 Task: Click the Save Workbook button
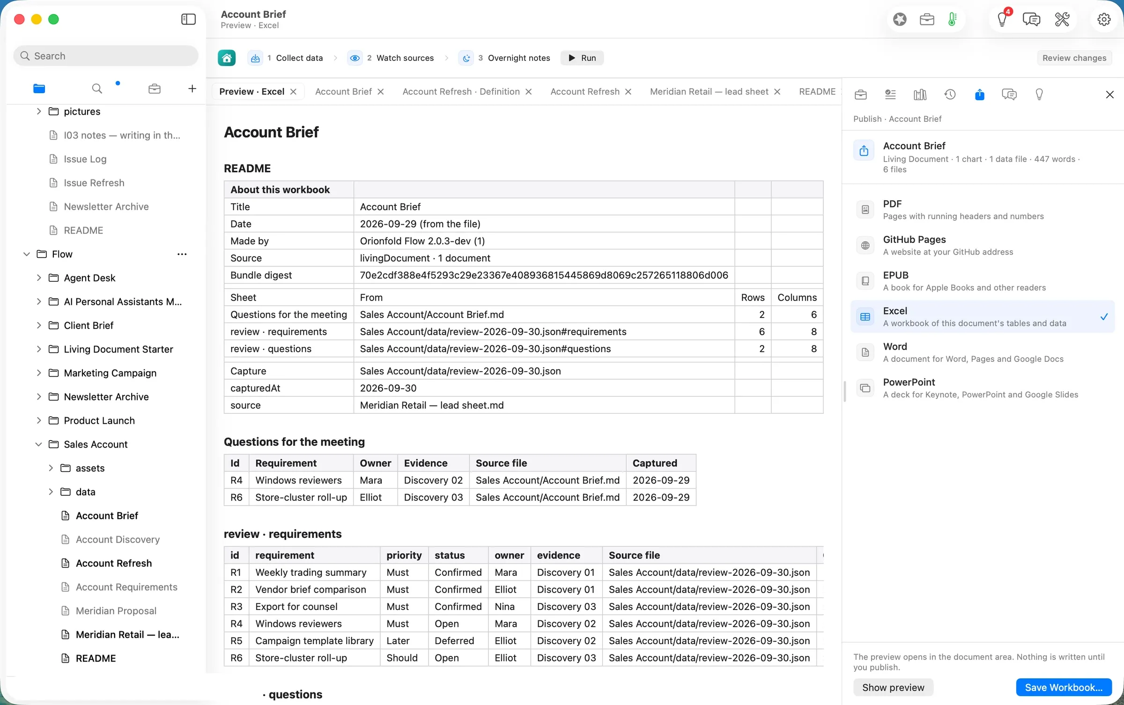tap(1063, 687)
